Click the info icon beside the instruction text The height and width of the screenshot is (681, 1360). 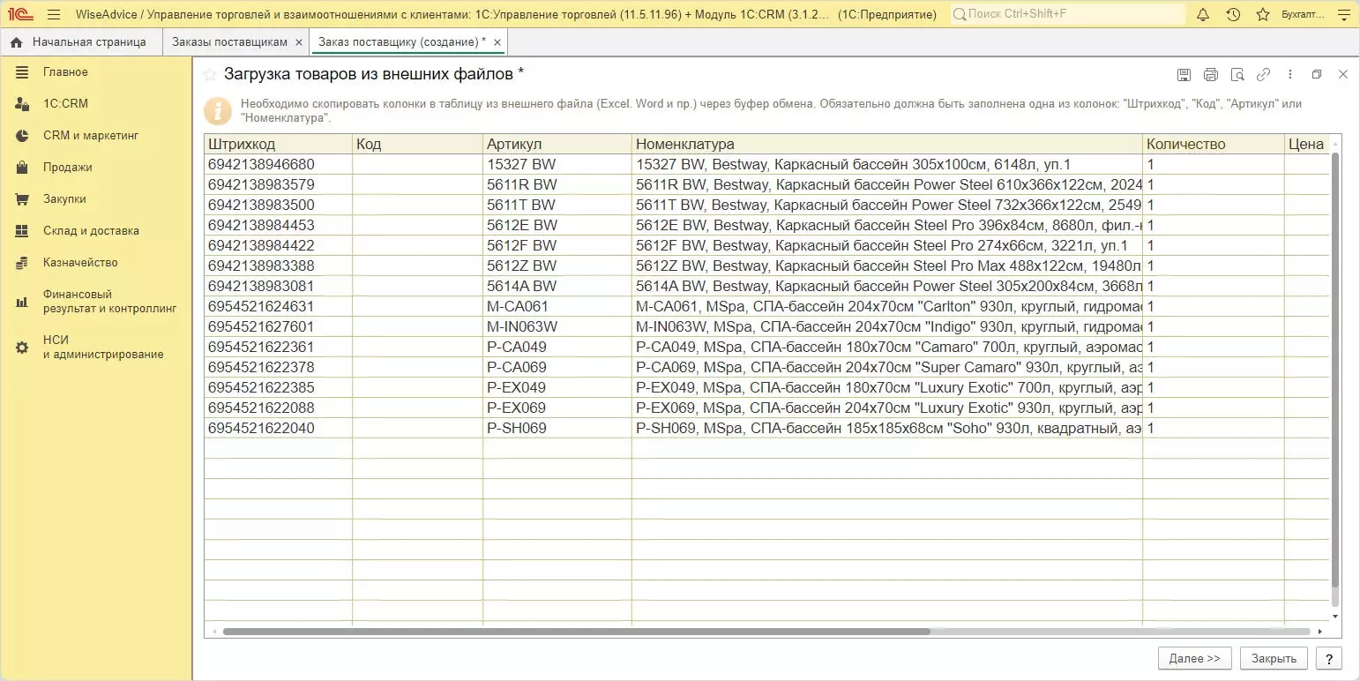tap(217, 110)
